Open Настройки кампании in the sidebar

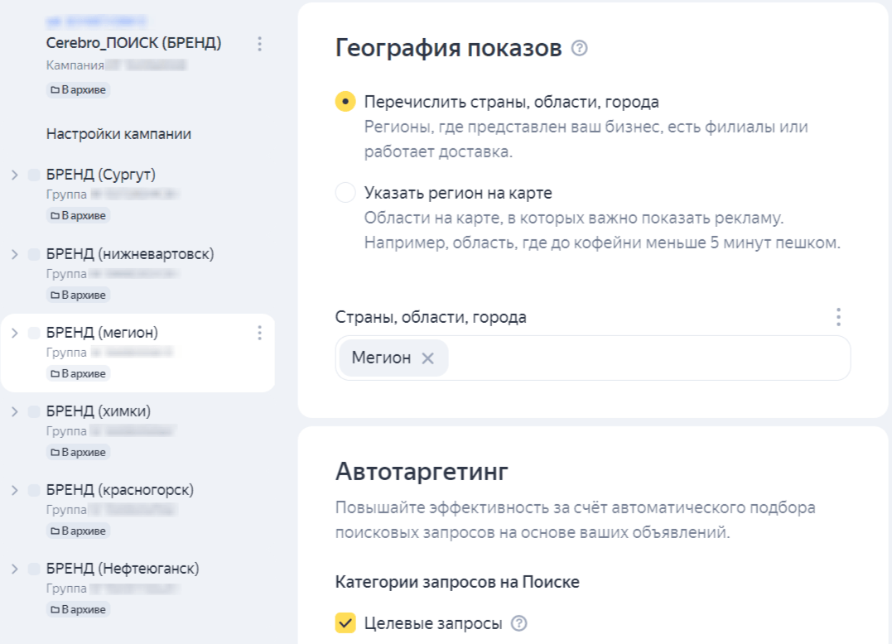point(118,134)
